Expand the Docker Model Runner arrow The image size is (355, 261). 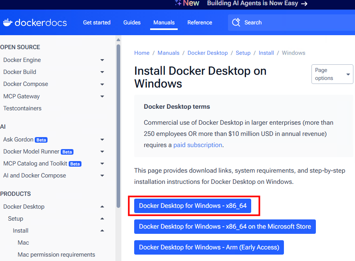point(102,151)
